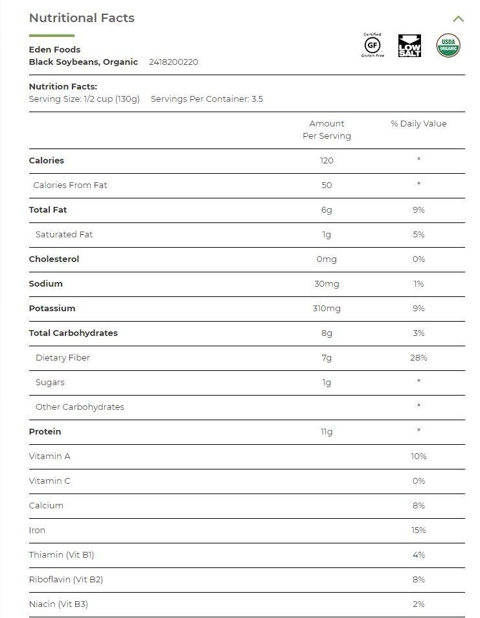Click the Protein row label
This screenshot has height=618, width=480.
click(45, 432)
